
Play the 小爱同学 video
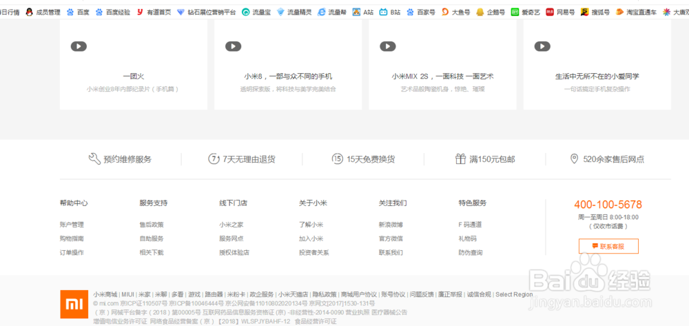click(542, 46)
